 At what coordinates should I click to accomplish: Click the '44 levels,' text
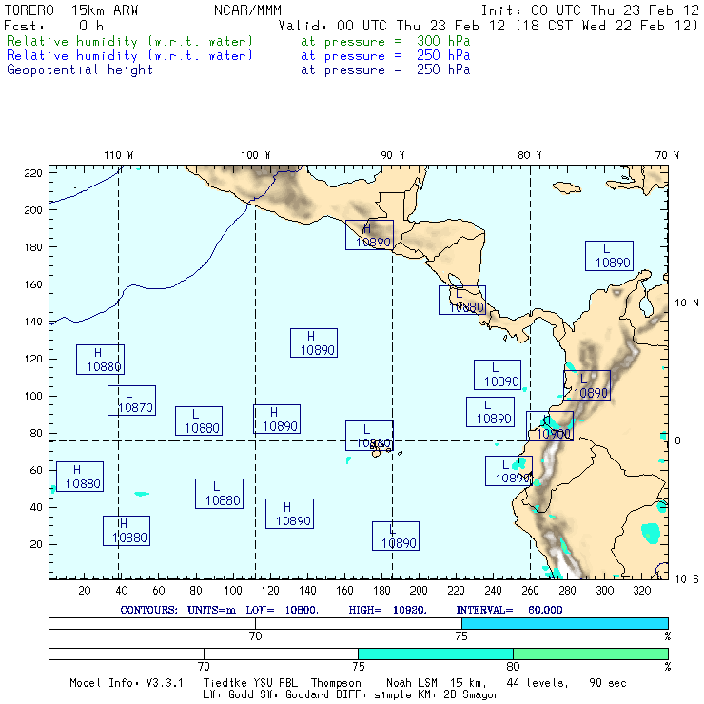click(538, 683)
